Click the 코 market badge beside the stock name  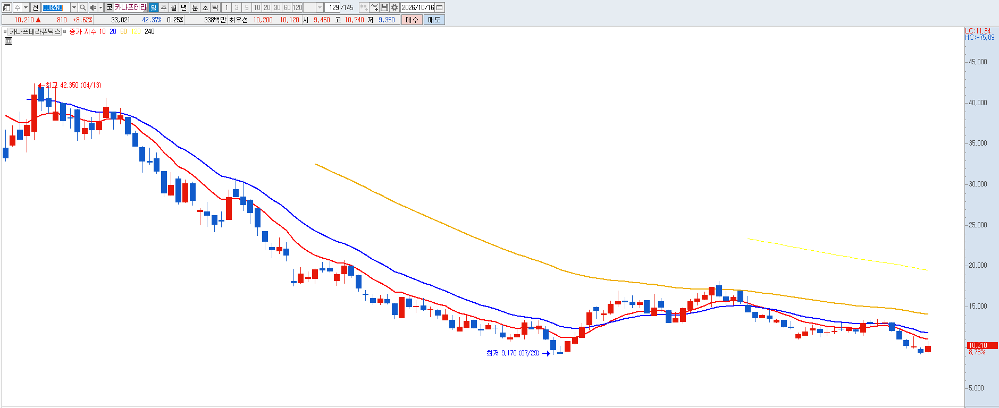coord(109,7)
